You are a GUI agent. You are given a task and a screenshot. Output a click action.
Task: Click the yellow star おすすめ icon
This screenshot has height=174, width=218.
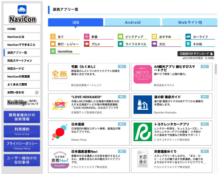(x=154, y=37)
